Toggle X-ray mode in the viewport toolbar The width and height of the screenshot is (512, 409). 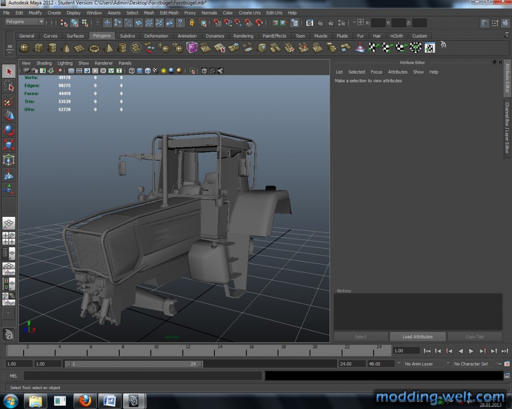pos(204,71)
